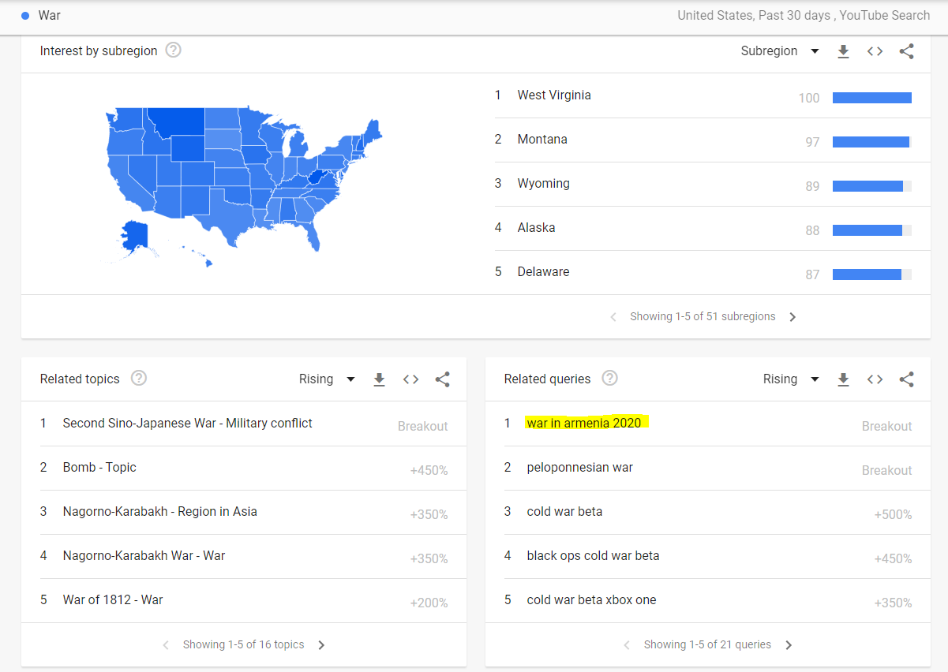Share the Related topics card
The width and height of the screenshot is (948, 672).
(443, 379)
